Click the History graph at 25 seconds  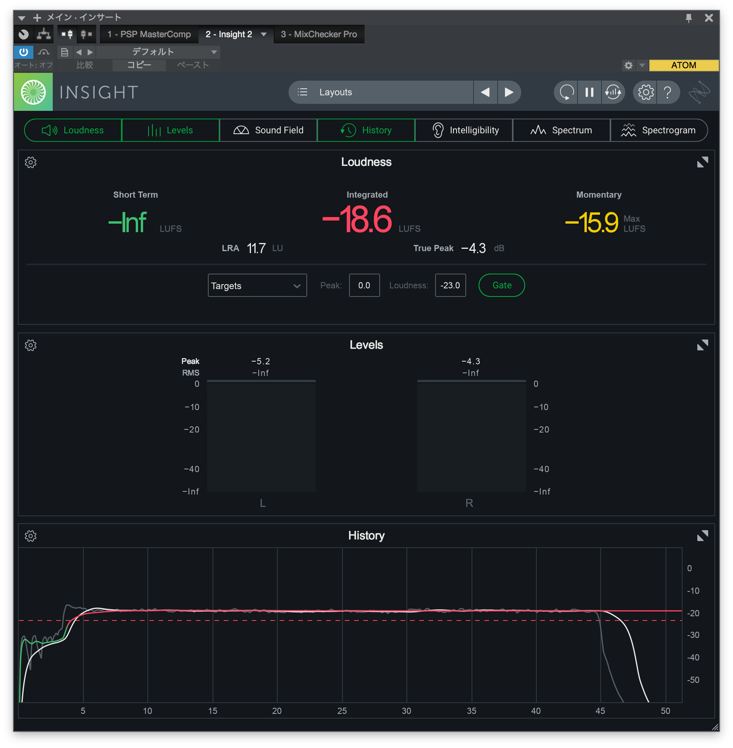click(342, 625)
